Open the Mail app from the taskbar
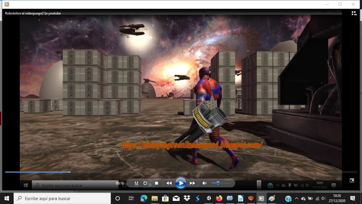This screenshot has width=362, height=204. (176, 198)
